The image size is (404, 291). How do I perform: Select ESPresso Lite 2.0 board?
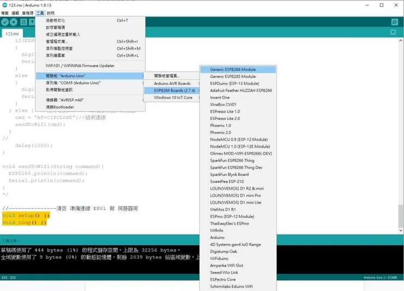238,118
